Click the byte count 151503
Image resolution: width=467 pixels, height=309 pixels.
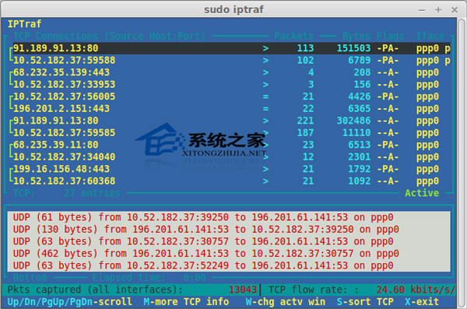(353, 48)
